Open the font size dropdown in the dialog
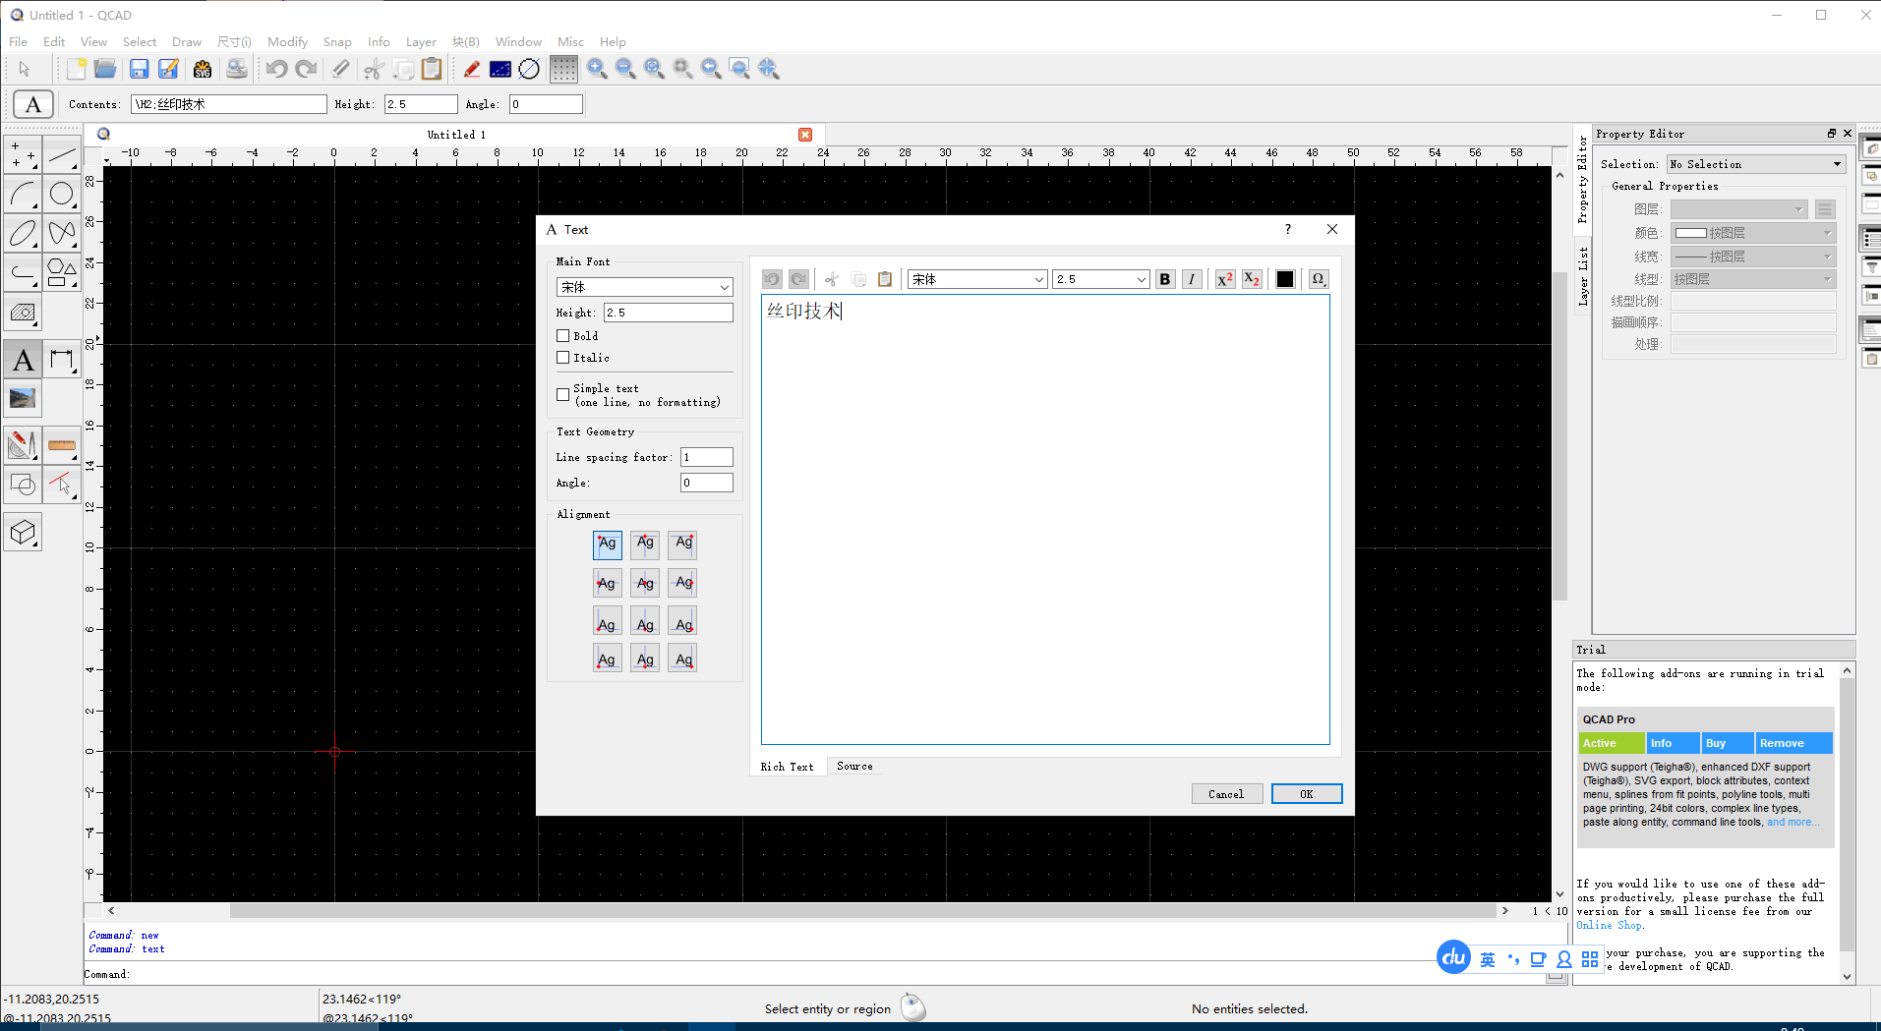1881x1031 pixels. [x=1099, y=278]
